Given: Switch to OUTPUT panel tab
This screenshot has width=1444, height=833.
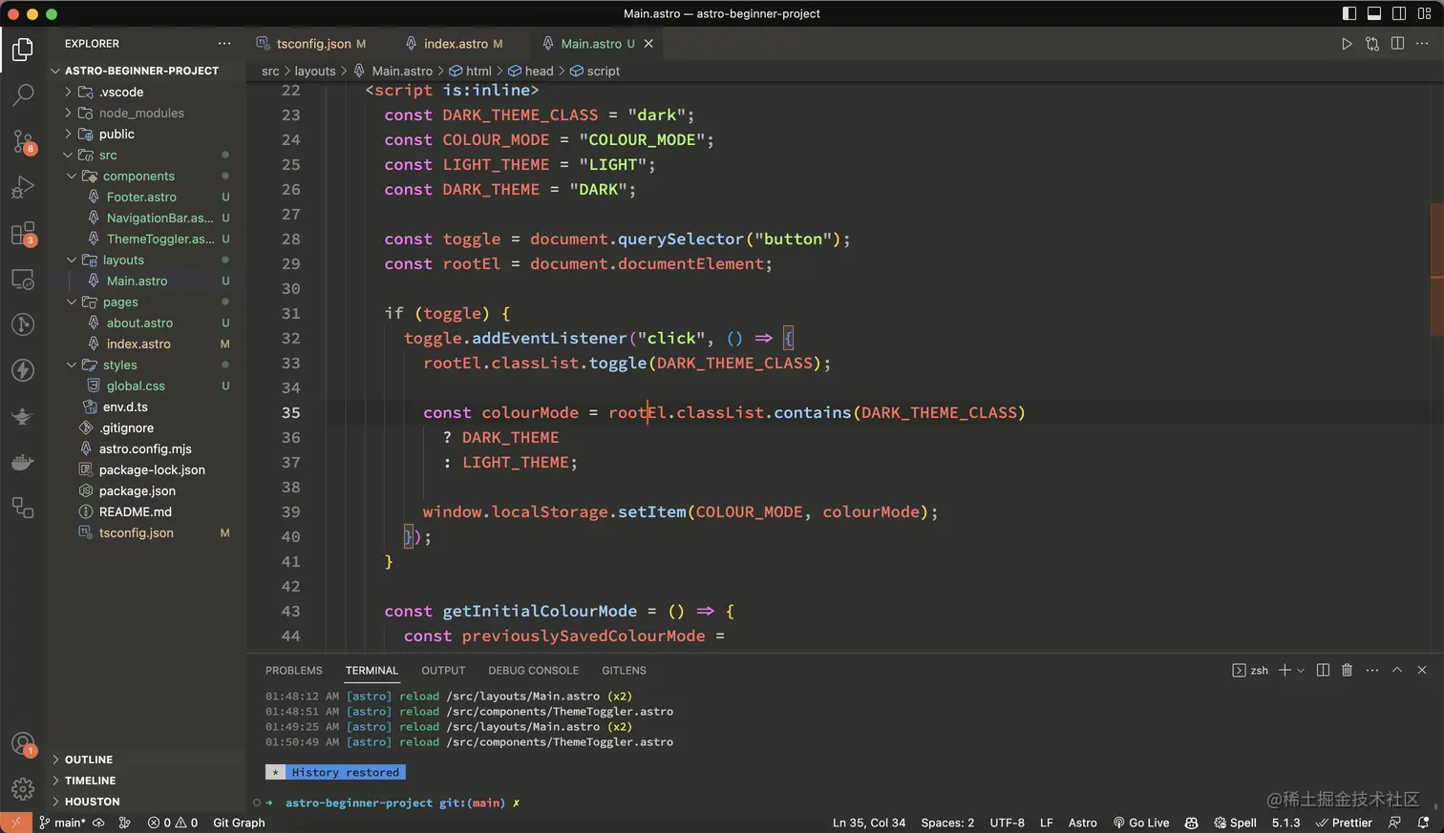Looking at the screenshot, I should (x=443, y=671).
